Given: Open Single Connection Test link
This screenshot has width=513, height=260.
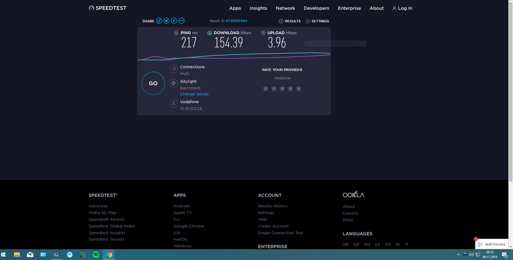Looking at the screenshot, I should click(280, 233).
